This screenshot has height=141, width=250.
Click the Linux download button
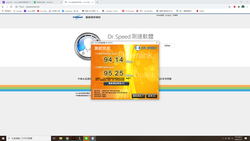pos(167,46)
